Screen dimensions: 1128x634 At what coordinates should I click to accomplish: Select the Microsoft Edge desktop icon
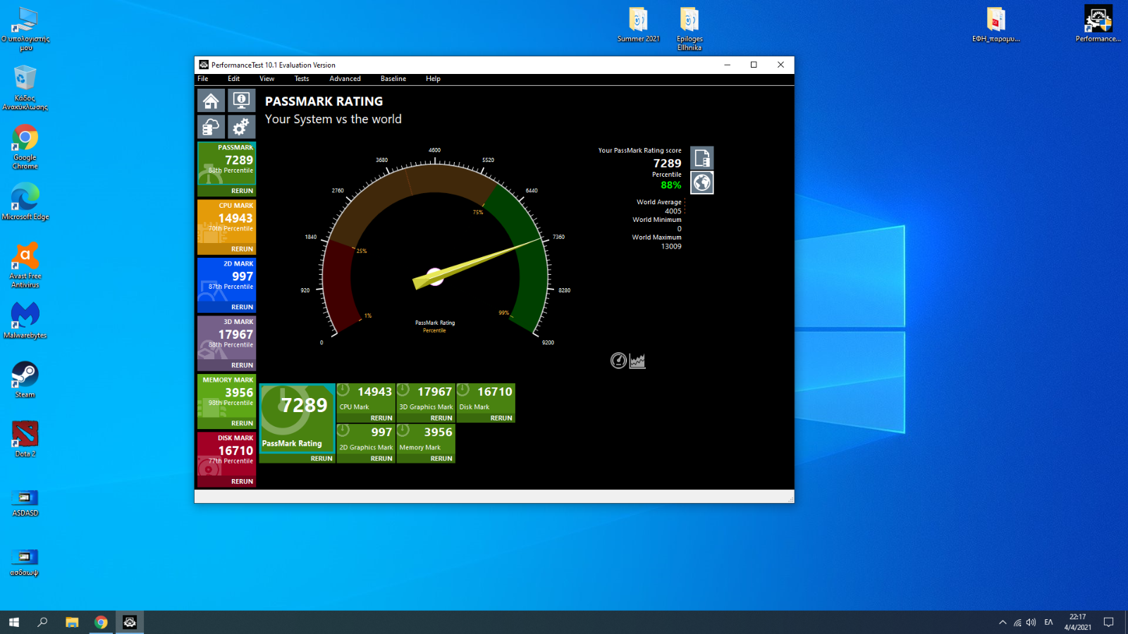pos(25,201)
